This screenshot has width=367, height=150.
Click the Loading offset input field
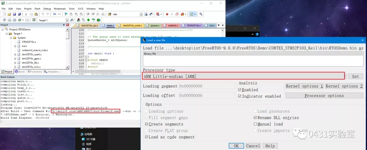207,95
